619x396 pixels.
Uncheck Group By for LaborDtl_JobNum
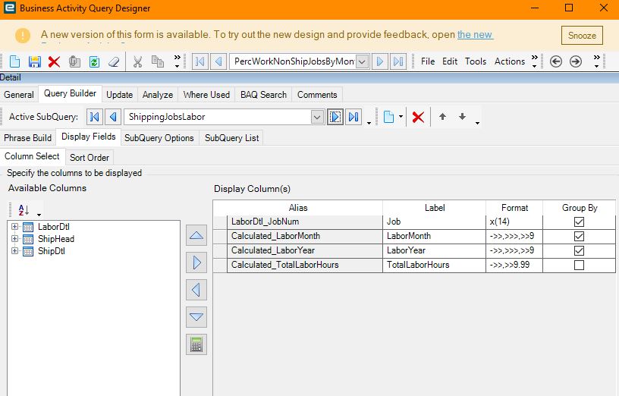[579, 222]
